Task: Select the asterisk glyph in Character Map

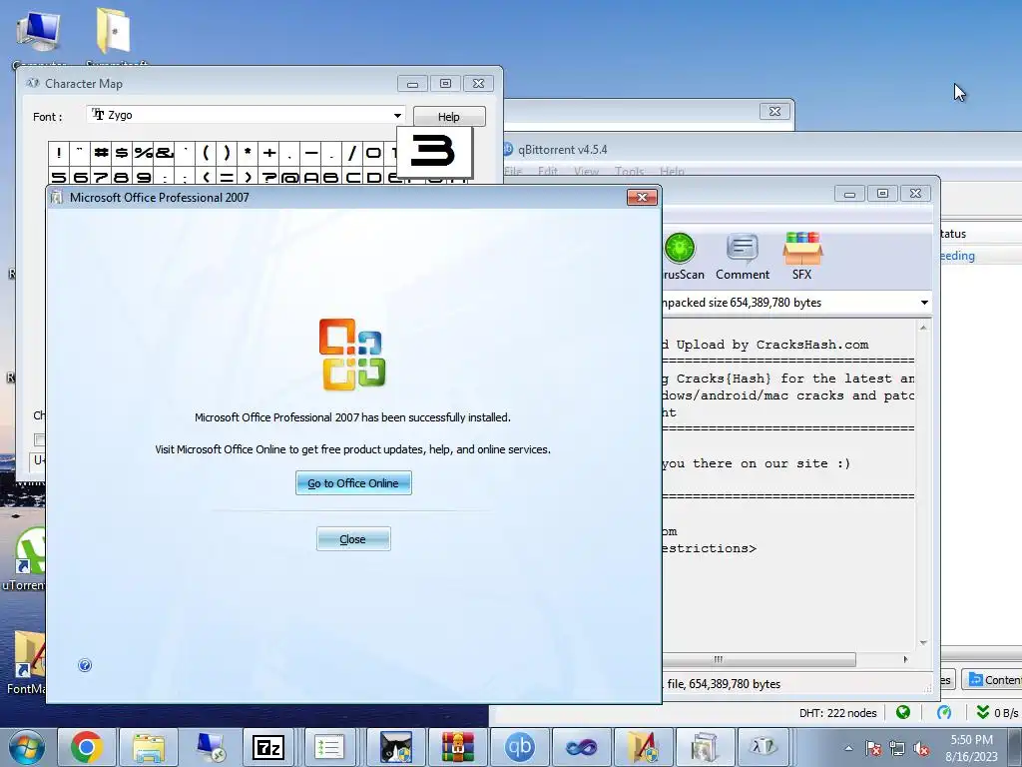Action: pyautogui.click(x=248, y=153)
